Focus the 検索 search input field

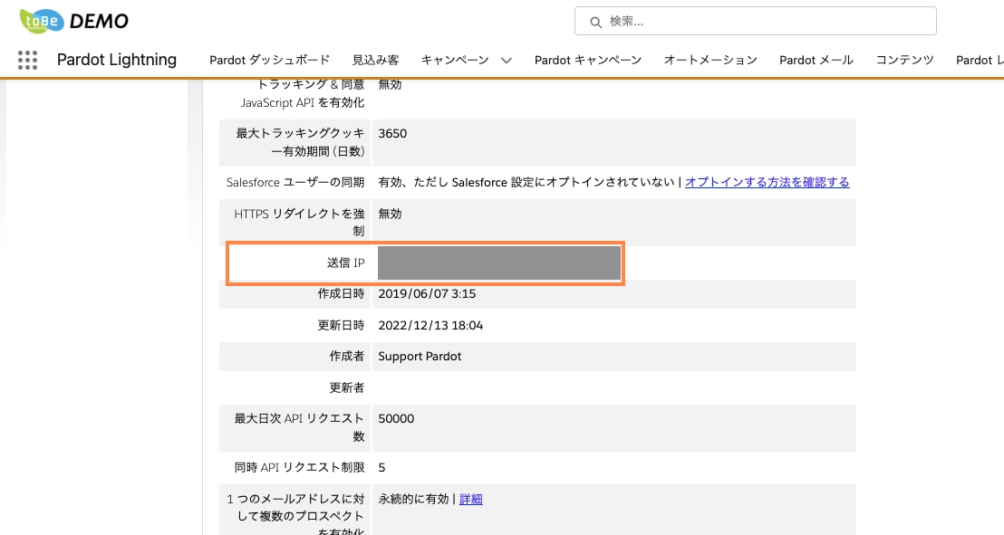point(756,21)
